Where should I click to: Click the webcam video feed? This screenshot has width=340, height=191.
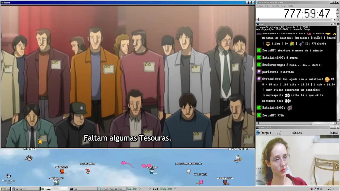297,160
